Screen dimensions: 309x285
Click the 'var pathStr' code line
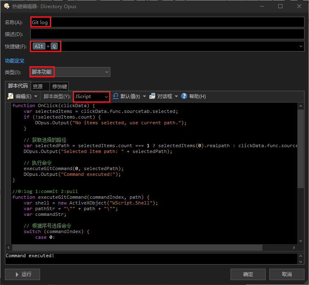point(71,209)
